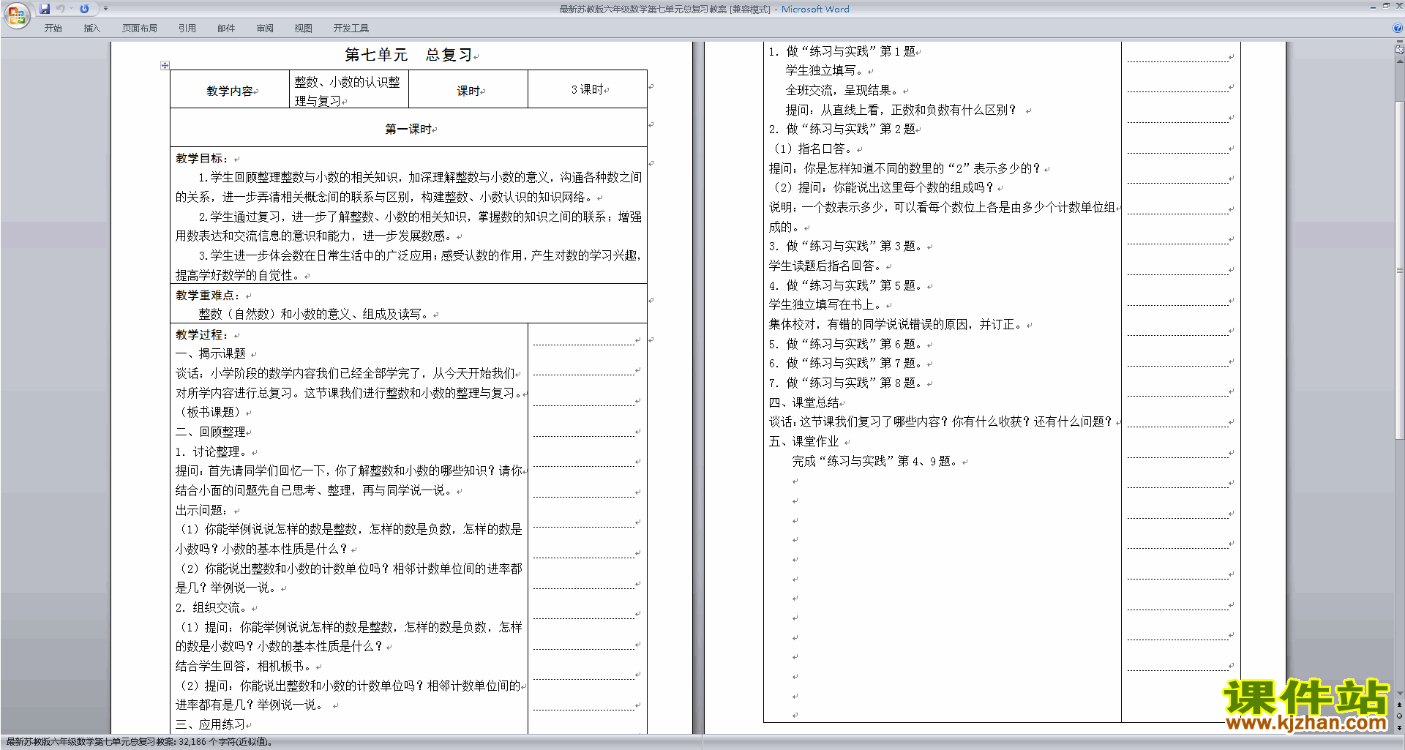This screenshot has width=1405, height=750.
Task: Open the 页面布局 ribbon tab
Action: point(140,28)
